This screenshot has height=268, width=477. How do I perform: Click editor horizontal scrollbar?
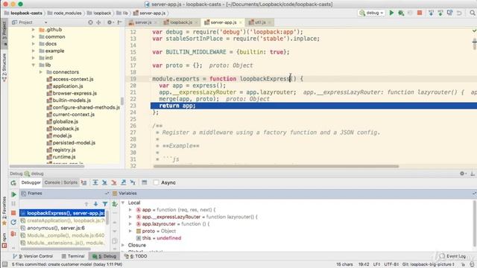[276, 167]
